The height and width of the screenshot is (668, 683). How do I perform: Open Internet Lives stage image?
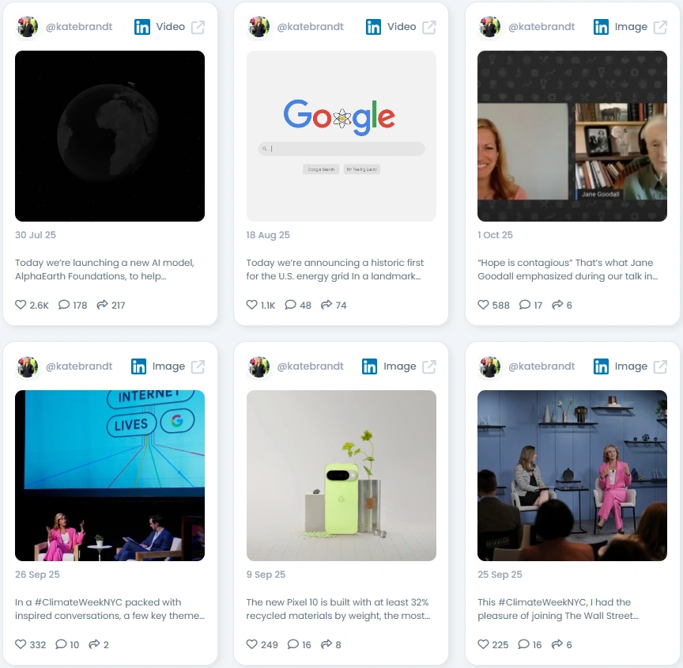[x=110, y=476]
